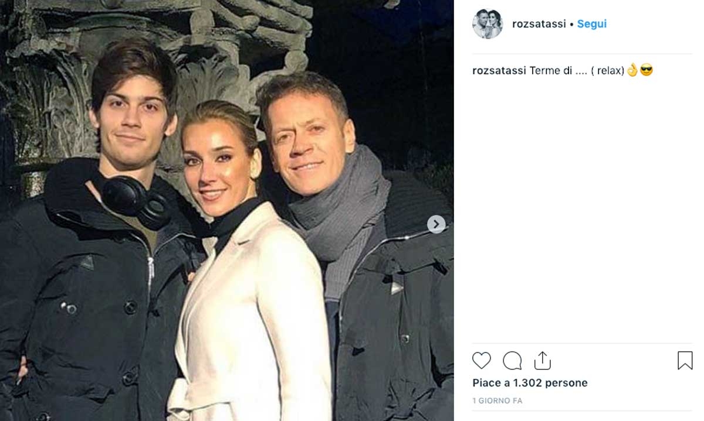
Task: Advance to the next carousel photo
Action: (436, 224)
